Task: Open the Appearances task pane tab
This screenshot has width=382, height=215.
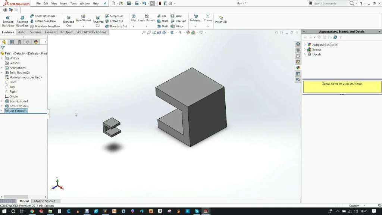Action: [x=298, y=68]
